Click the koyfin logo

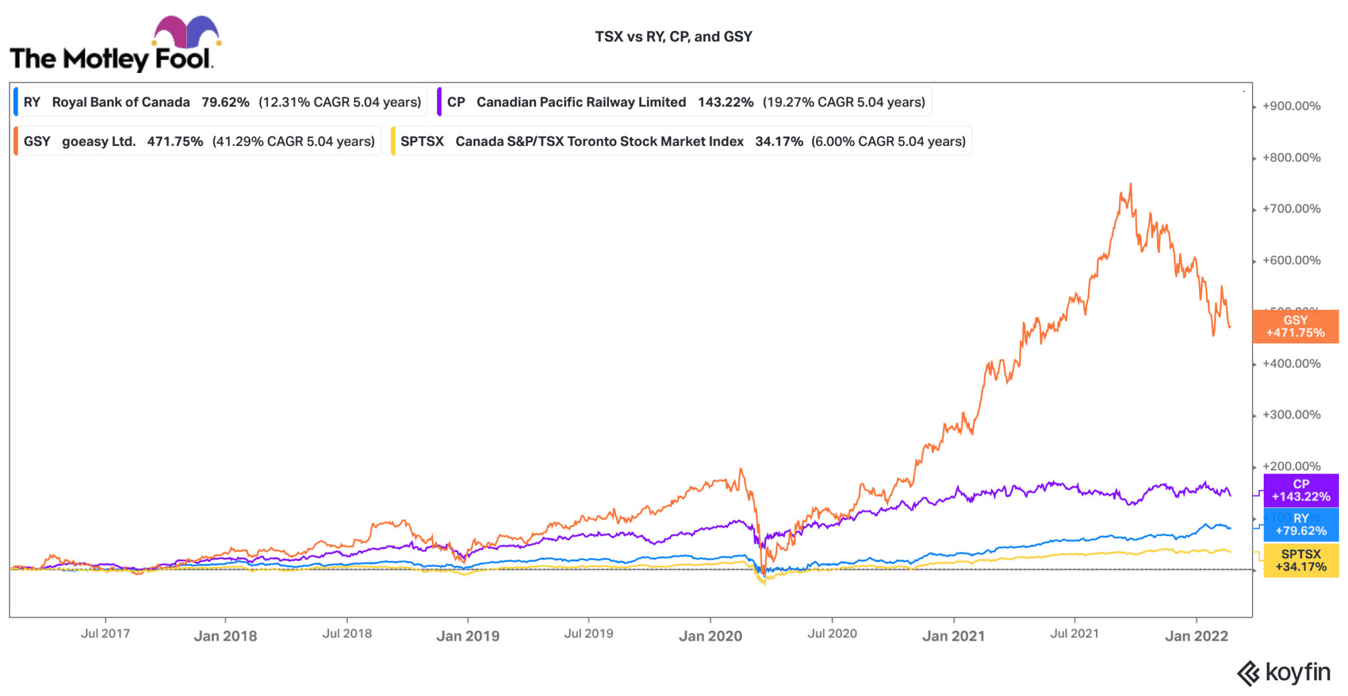pos(1283,673)
